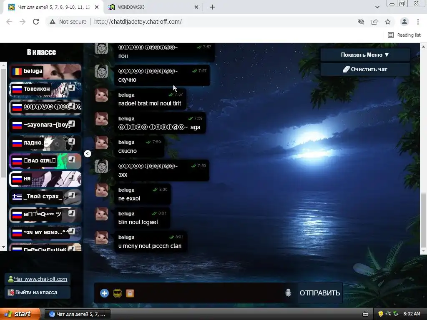The image size is (427, 320).
Task: Open the Чат www.chat-off.com link
Action: pos(40,279)
